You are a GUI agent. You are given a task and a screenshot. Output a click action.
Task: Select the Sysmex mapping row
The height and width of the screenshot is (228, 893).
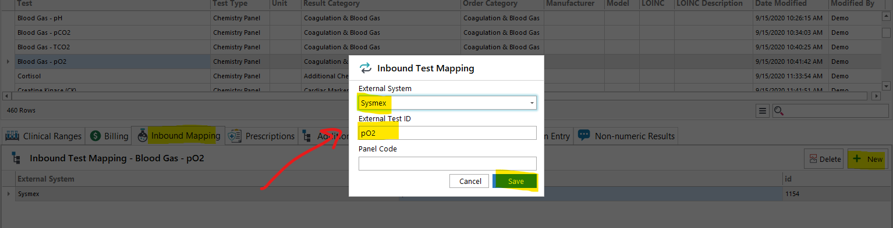point(446,194)
